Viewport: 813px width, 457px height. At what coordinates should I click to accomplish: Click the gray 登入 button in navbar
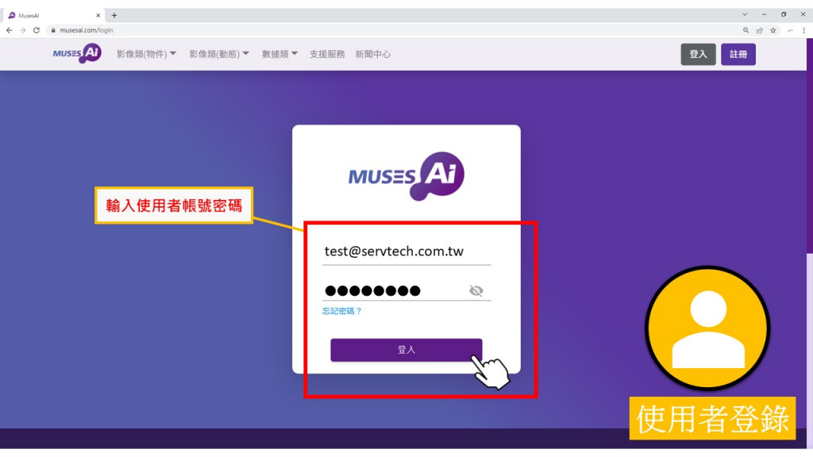698,54
